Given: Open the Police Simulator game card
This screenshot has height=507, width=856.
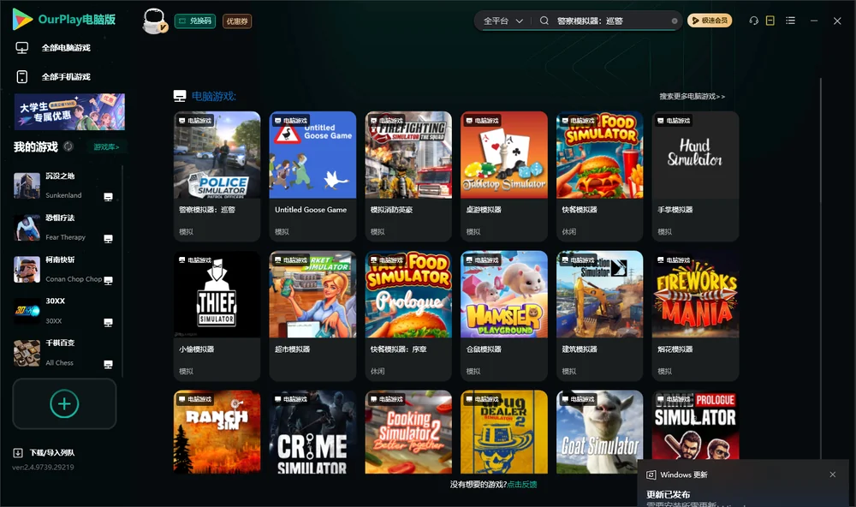Looking at the screenshot, I should click(x=217, y=176).
